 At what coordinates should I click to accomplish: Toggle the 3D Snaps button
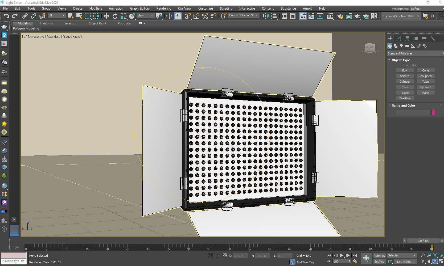coord(188,16)
